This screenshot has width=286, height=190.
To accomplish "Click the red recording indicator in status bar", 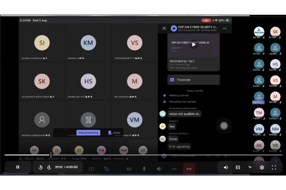I will pos(206,20).
